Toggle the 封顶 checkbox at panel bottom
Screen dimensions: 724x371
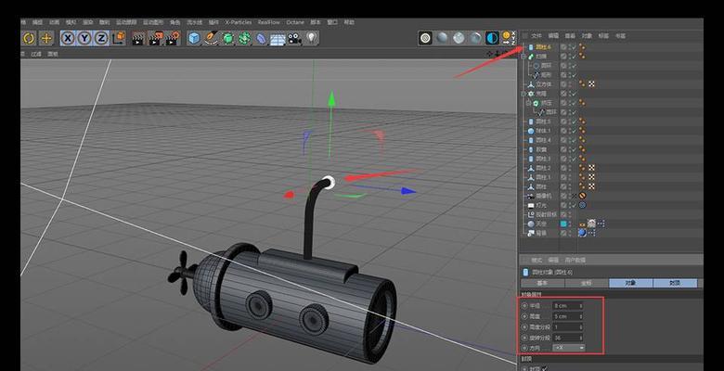tap(546, 368)
